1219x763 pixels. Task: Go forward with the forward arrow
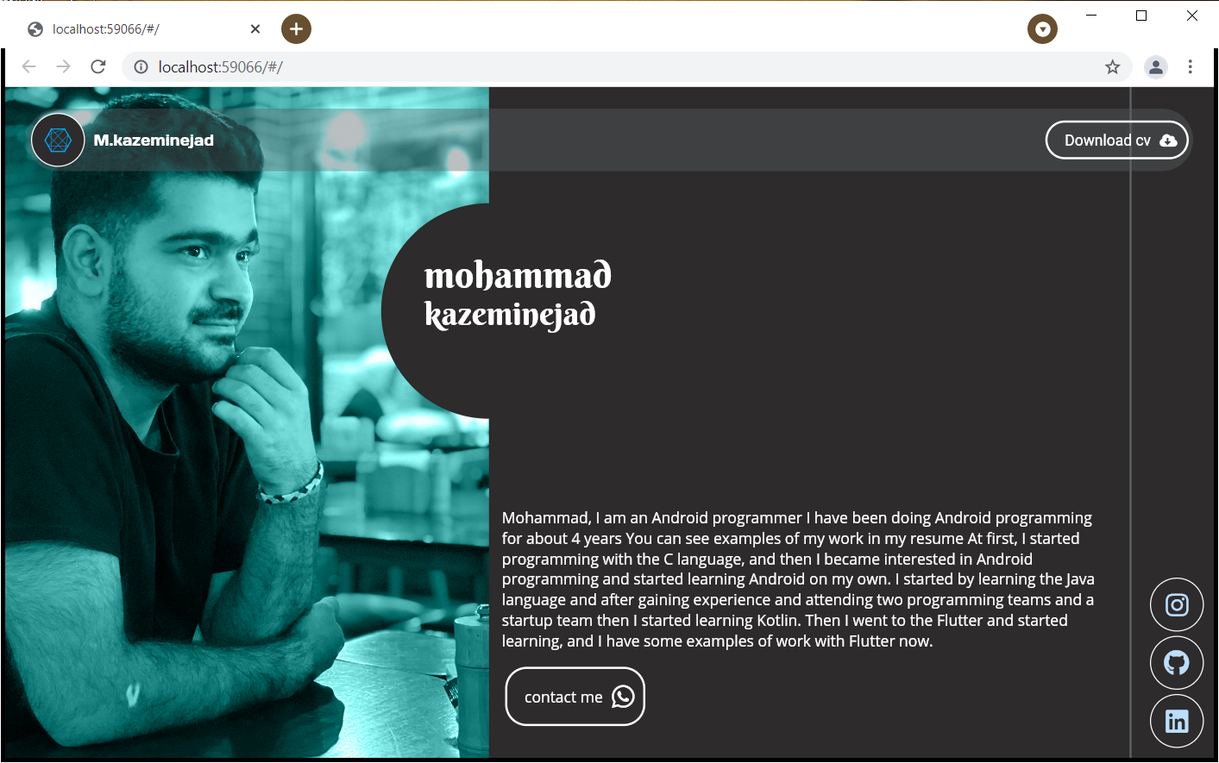[x=64, y=67]
